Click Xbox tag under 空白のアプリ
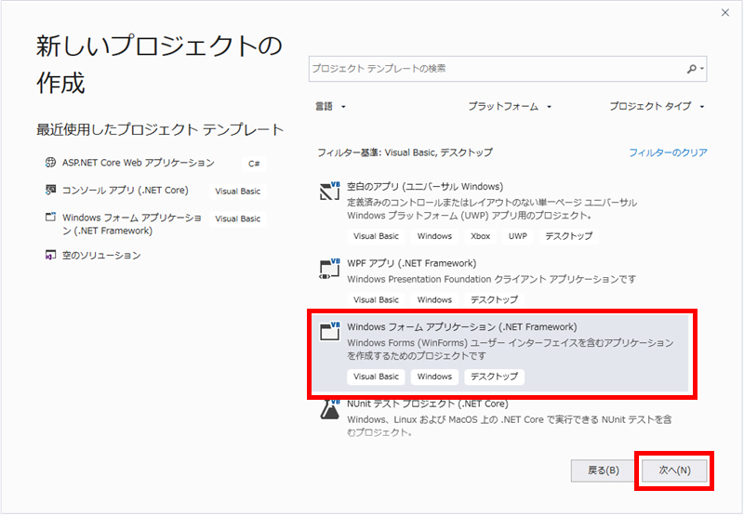Image resolution: width=744 pixels, height=516 pixels. click(x=480, y=236)
